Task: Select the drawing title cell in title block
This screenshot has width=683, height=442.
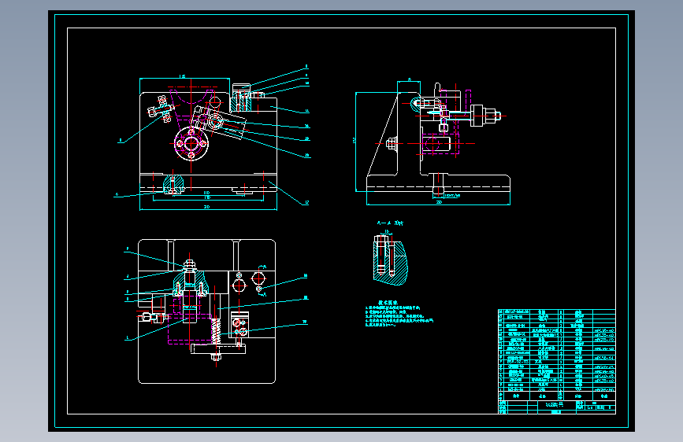Action: 556,404
